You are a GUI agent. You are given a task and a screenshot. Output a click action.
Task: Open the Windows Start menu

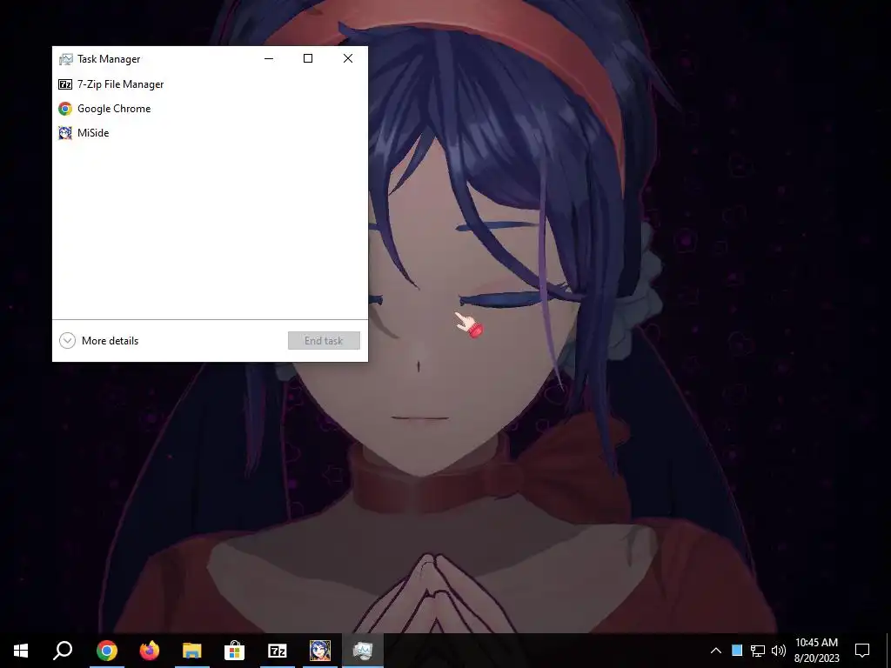pyautogui.click(x=21, y=651)
